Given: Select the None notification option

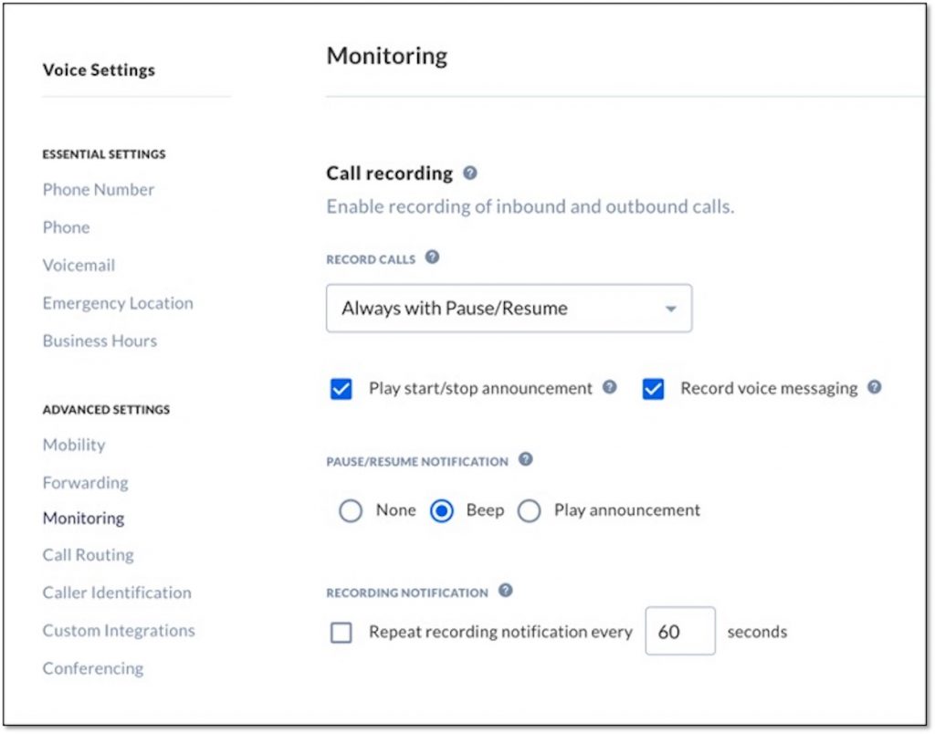Looking at the screenshot, I should point(352,510).
